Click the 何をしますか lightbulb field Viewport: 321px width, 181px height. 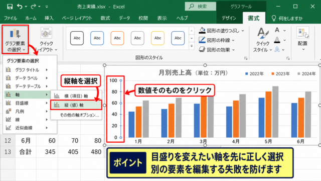286,18
